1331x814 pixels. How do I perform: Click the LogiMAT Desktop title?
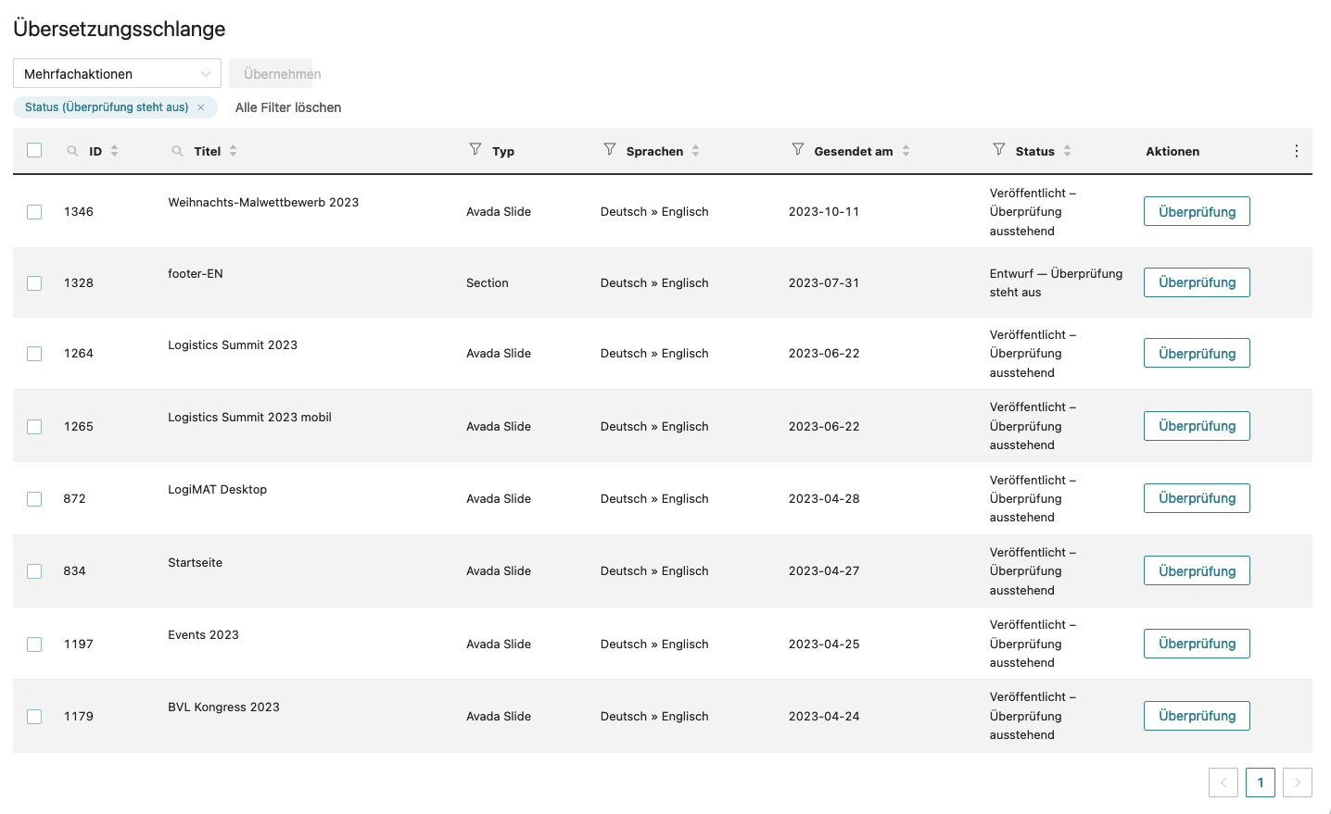point(217,489)
